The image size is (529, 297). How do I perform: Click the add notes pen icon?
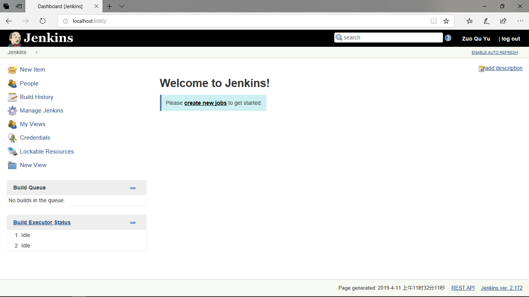(x=486, y=21)
